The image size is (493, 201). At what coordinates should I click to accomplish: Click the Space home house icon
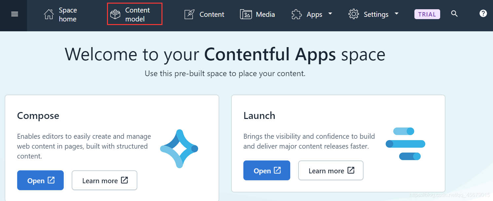coord(49,14)
